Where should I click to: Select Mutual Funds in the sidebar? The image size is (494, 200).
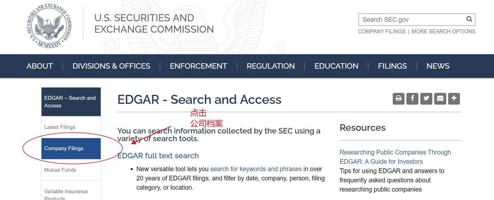(60, 170)
